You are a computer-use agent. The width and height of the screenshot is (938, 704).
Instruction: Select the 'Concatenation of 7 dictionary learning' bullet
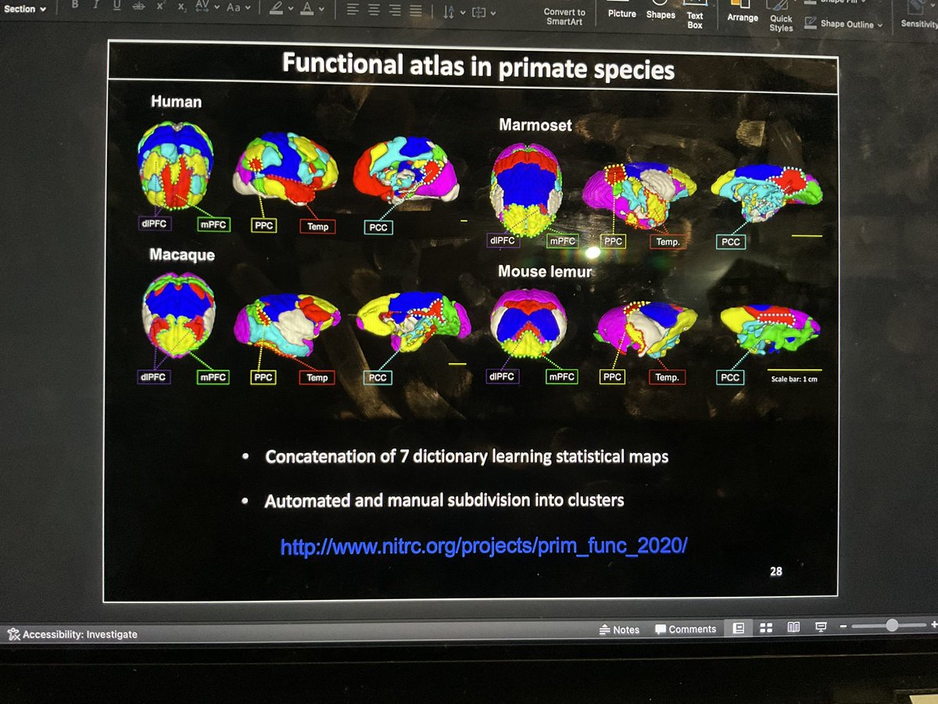pos(467,456)
